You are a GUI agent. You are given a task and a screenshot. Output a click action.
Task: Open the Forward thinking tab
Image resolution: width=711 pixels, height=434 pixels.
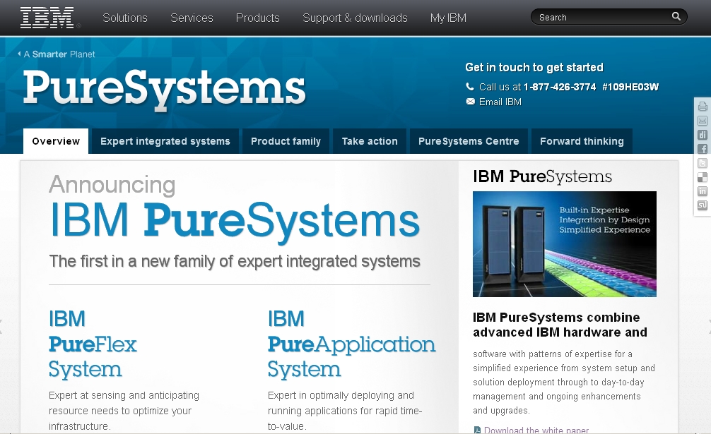coord(582,141)
